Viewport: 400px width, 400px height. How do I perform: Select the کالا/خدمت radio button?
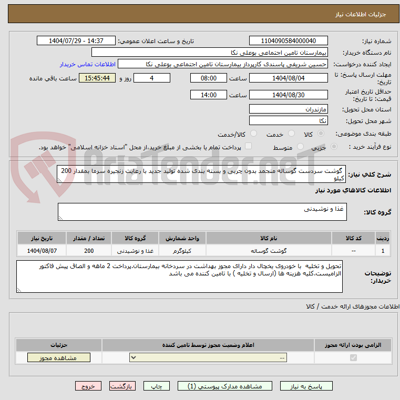[x=253, y=134]
